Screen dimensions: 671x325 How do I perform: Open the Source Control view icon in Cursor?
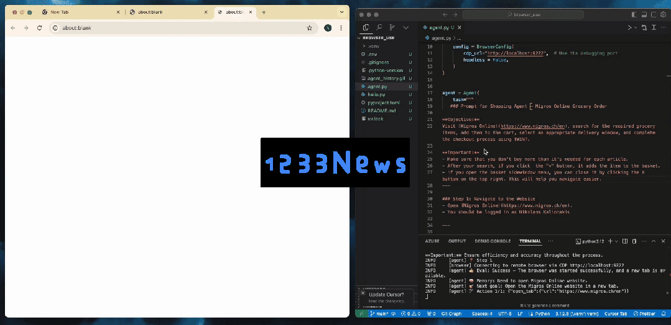coord(392,27)
